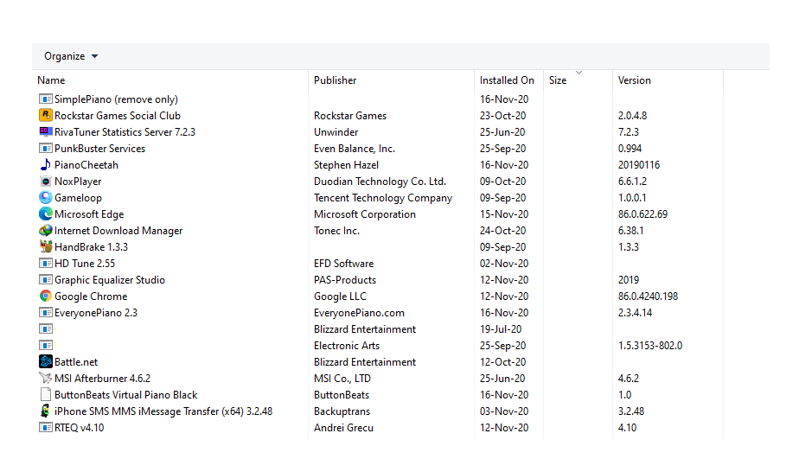Click publisher Backuptrans
Image resolution: width=786 pixels, height=459 pixels.
342,411
